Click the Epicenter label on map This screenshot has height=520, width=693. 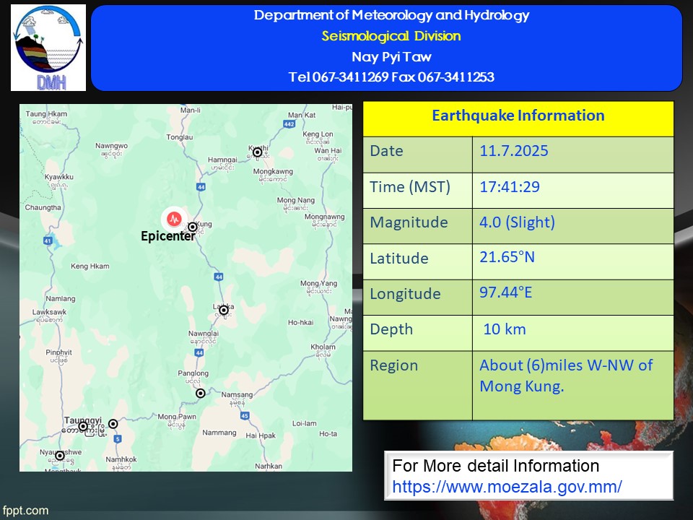[x=167, y=237]
